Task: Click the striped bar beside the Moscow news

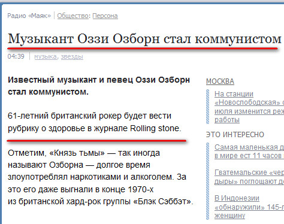Action: (x=208, y=107)
